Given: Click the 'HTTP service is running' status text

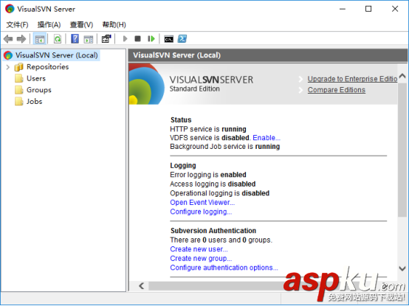Looking at the screenshot, I should pos(208,129).
